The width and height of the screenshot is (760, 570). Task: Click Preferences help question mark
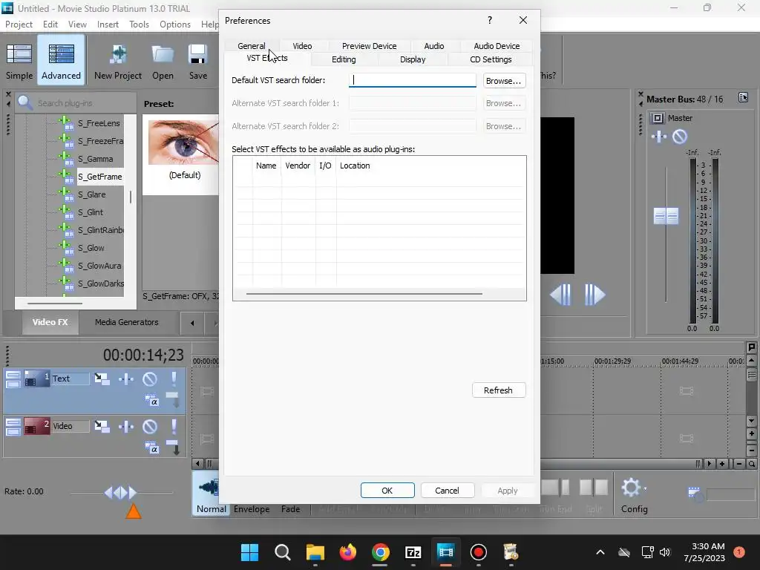point(490,20)
